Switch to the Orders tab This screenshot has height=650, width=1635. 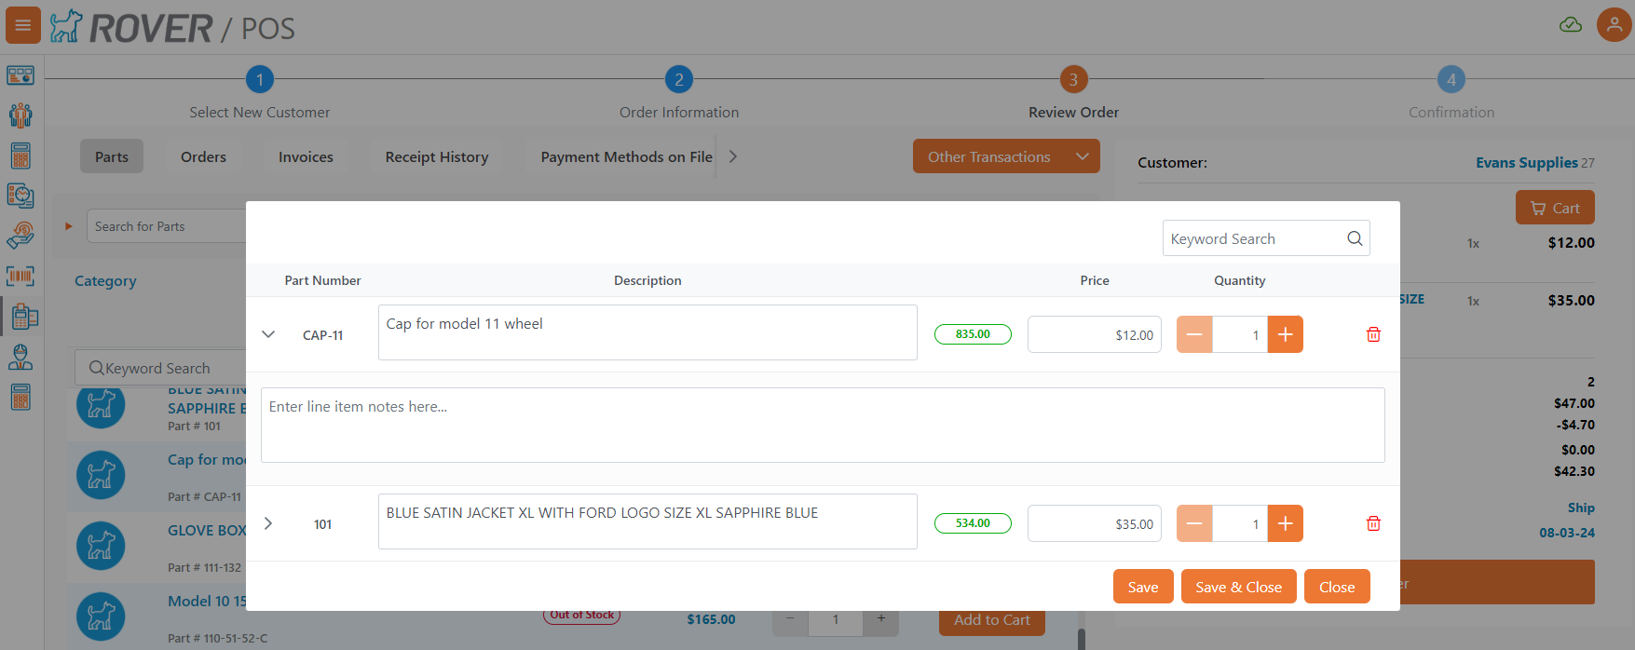coord(203,156)
